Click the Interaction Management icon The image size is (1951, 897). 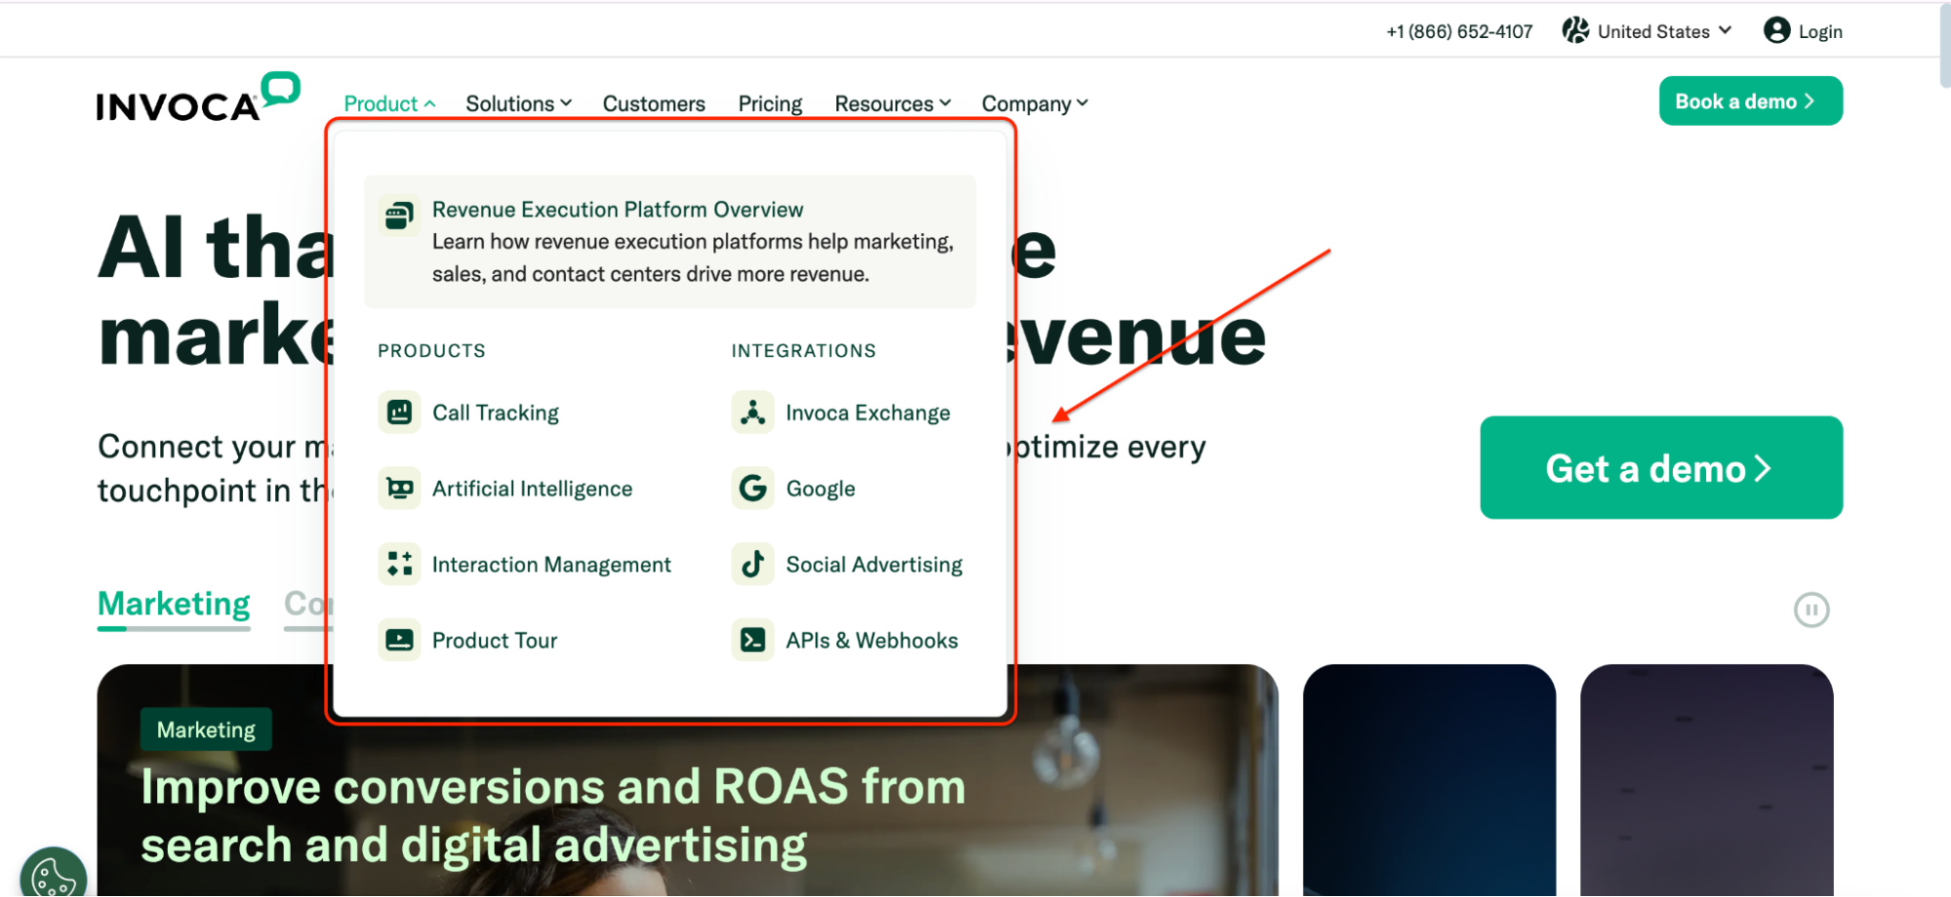coord(399,565)
